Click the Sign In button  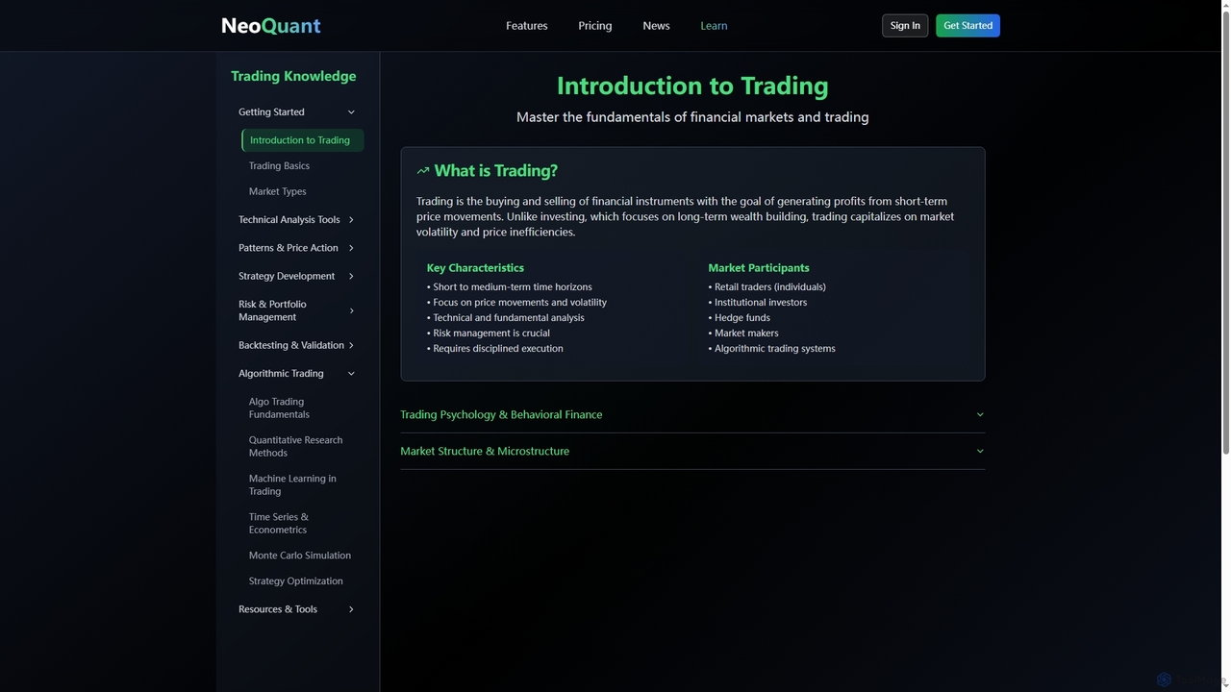pos(905,26)
